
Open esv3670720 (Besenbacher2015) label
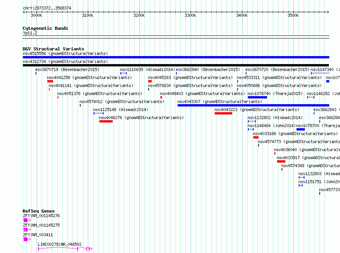click(x=277, y=69)
